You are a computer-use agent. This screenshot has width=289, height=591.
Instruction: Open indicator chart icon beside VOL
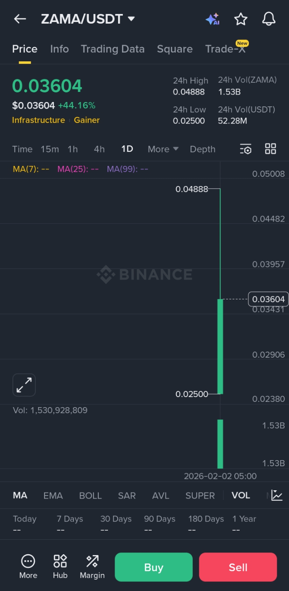(x=277, y=495)
